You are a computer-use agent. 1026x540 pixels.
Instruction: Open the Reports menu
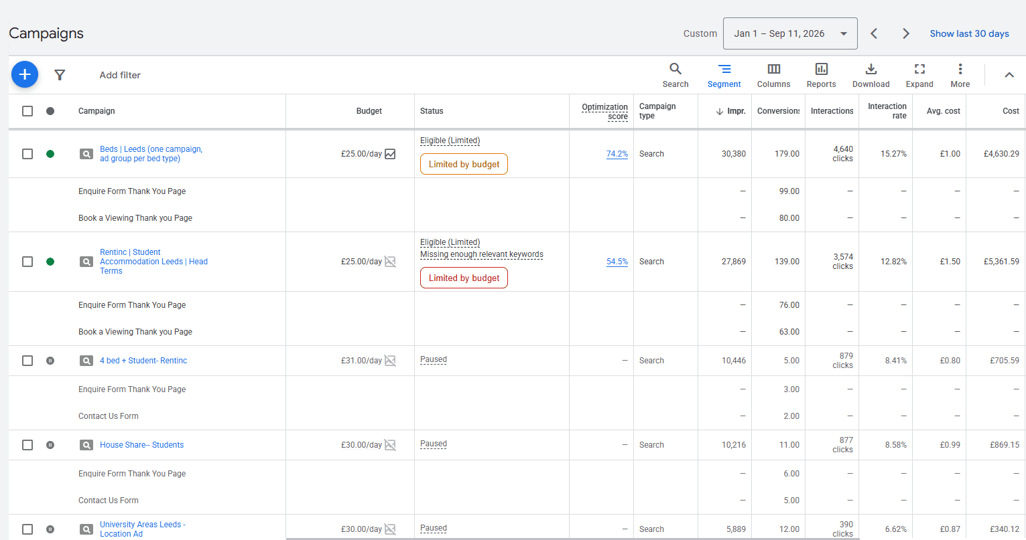pyautogui.click(x=821, y=75)
